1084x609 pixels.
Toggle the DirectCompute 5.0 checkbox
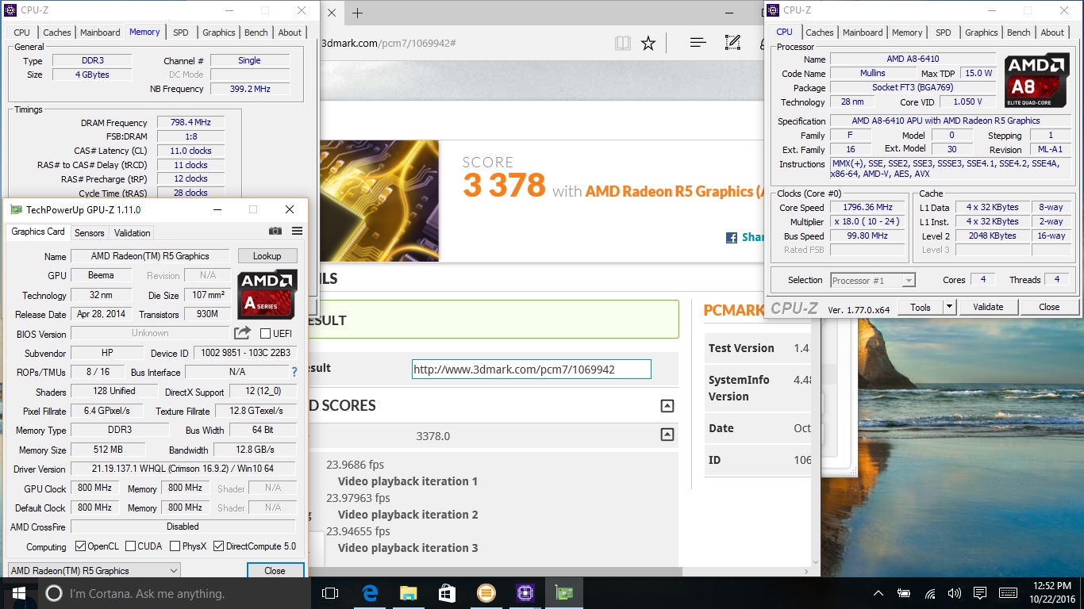pos(218,546)
